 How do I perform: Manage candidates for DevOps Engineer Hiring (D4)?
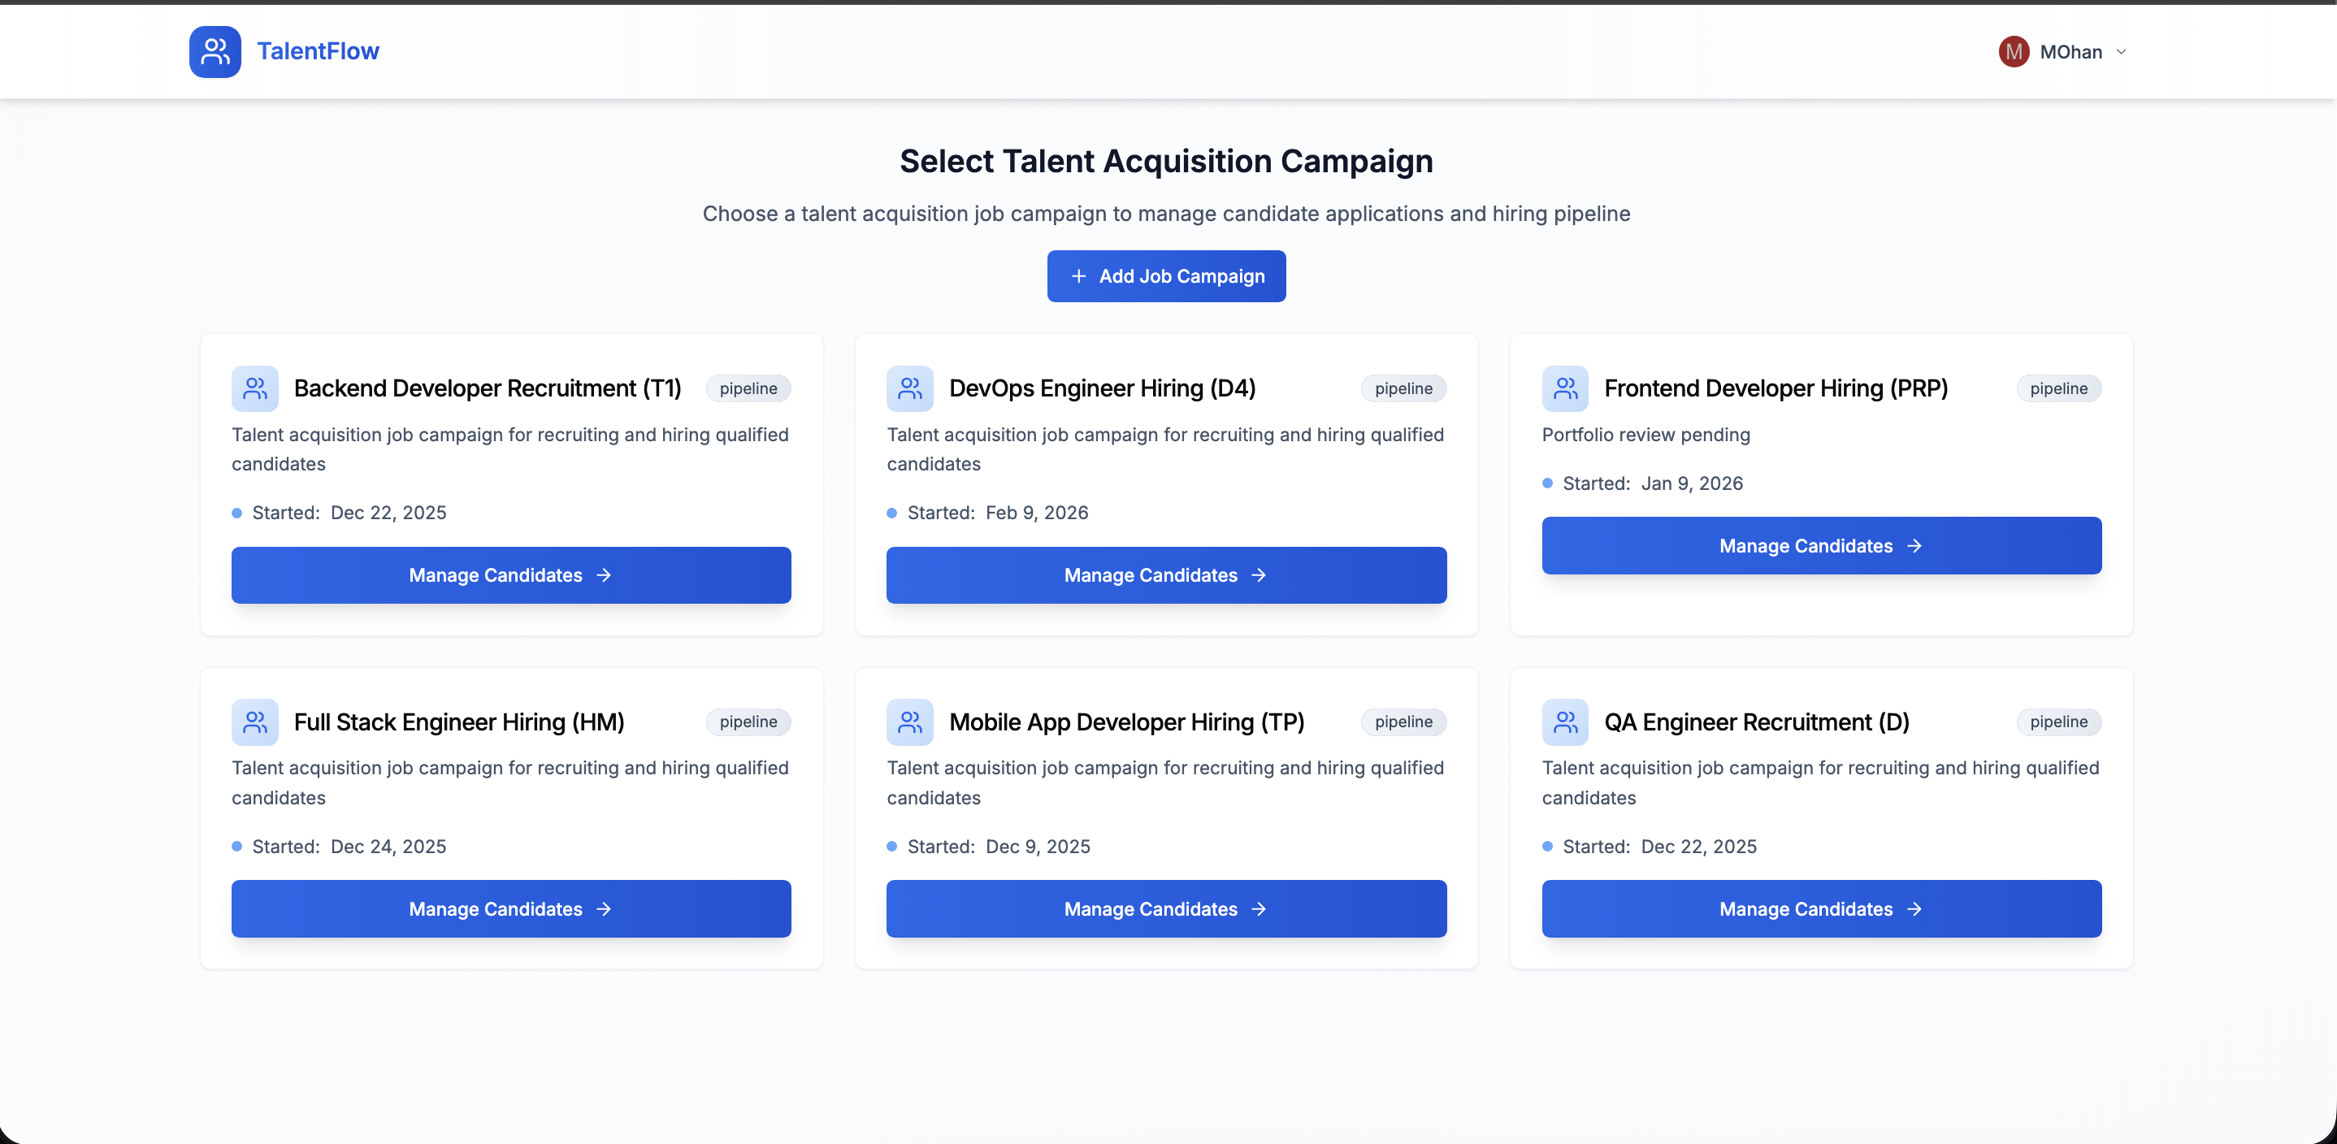1166,575
